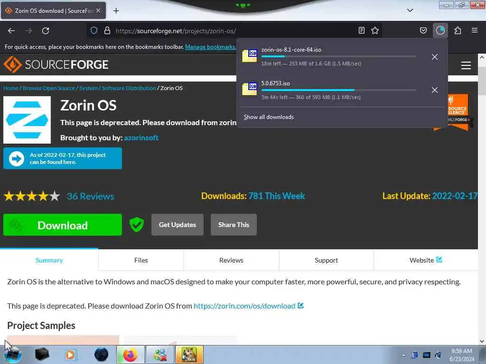Follow the Manage bookmarks link
Image resolution: width=486 pixels, height=364 pixels.
click(x=210, y=47)
